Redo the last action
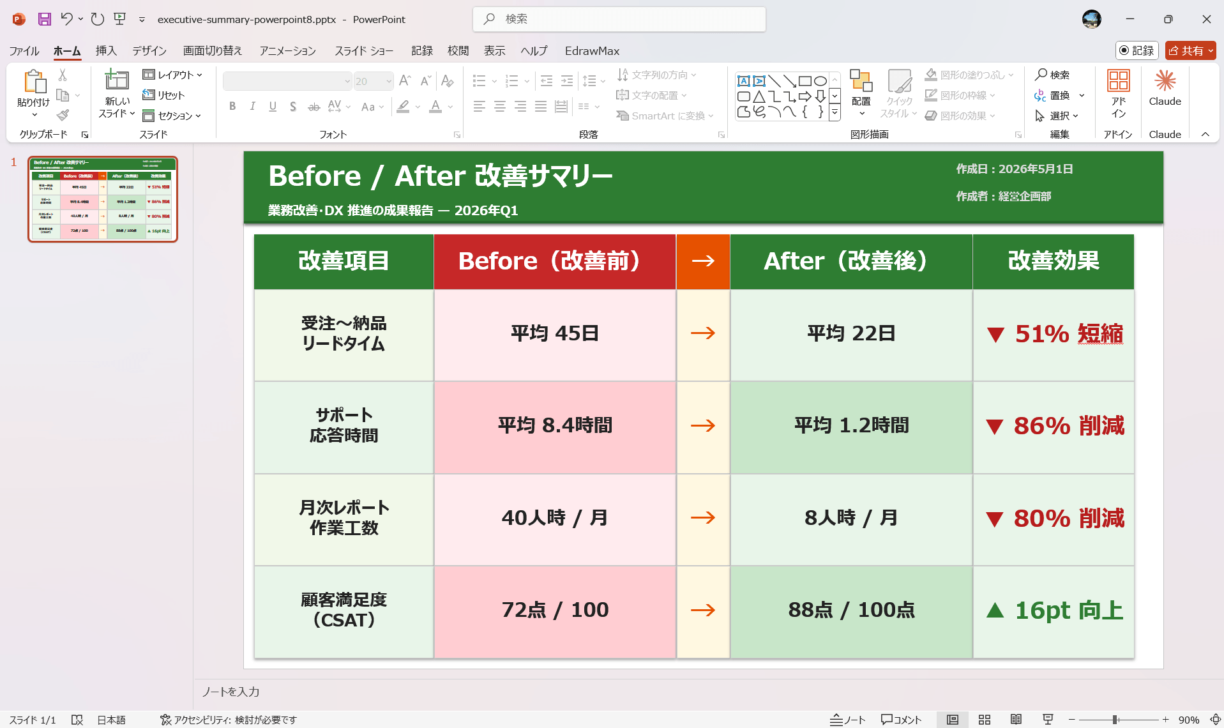This screenshot has width=1224, height=728. [x=97, y=19]
